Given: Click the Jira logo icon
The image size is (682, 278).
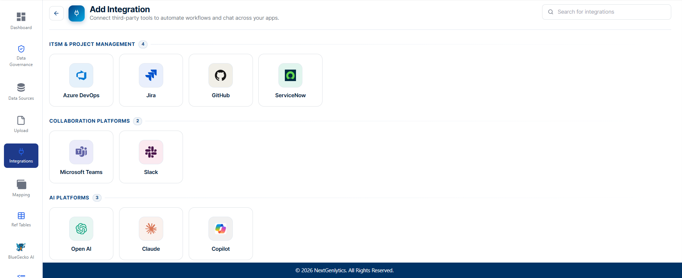Looking at the screenshot, I should [151, 75].
